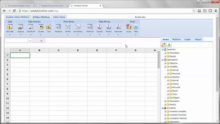220x124 pixels.
Task: Open the Classify tool
Action: [100, 28]
